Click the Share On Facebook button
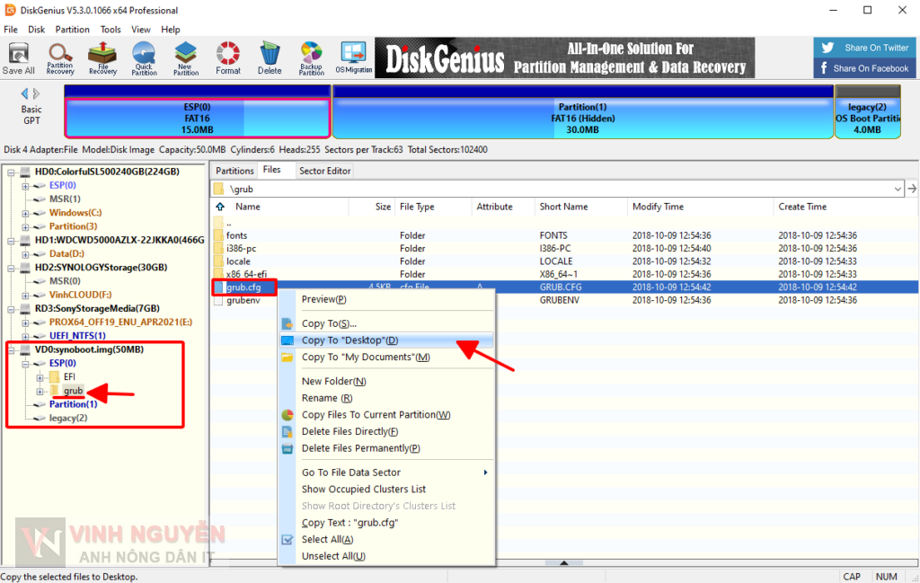The image size is (920, 583). 864,68
